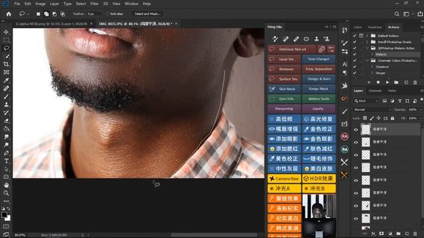Click the Fill percentage field
This screenshot has width=424, height=238.
[413, 118]
